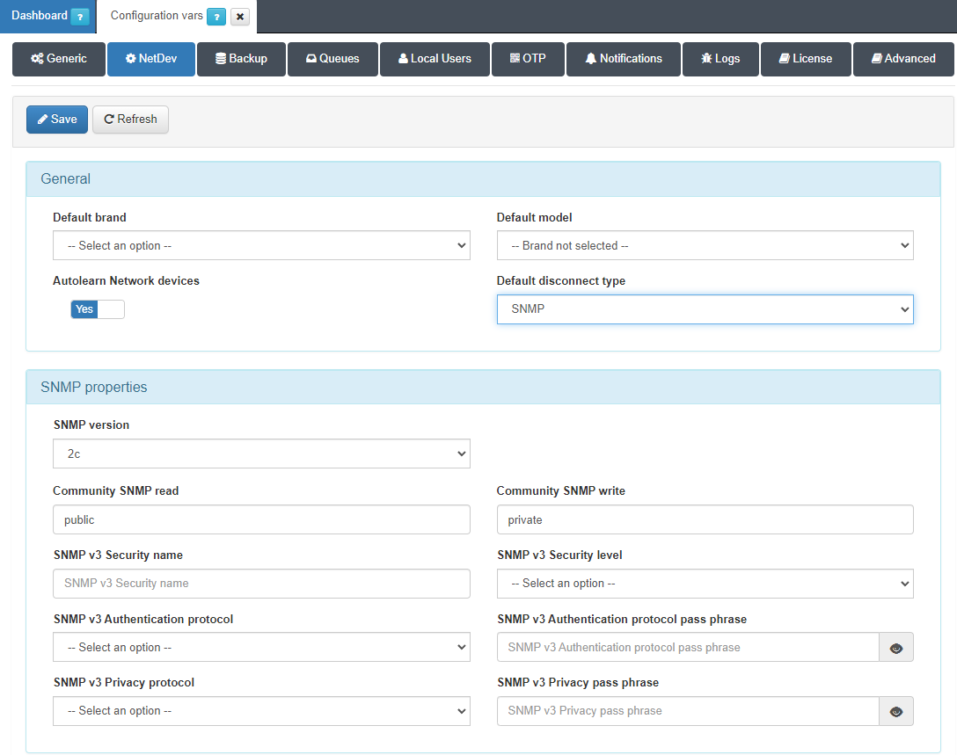Go to the Local Users tab
The height and width of the screenshot is (755, 957).
(435, 59)
